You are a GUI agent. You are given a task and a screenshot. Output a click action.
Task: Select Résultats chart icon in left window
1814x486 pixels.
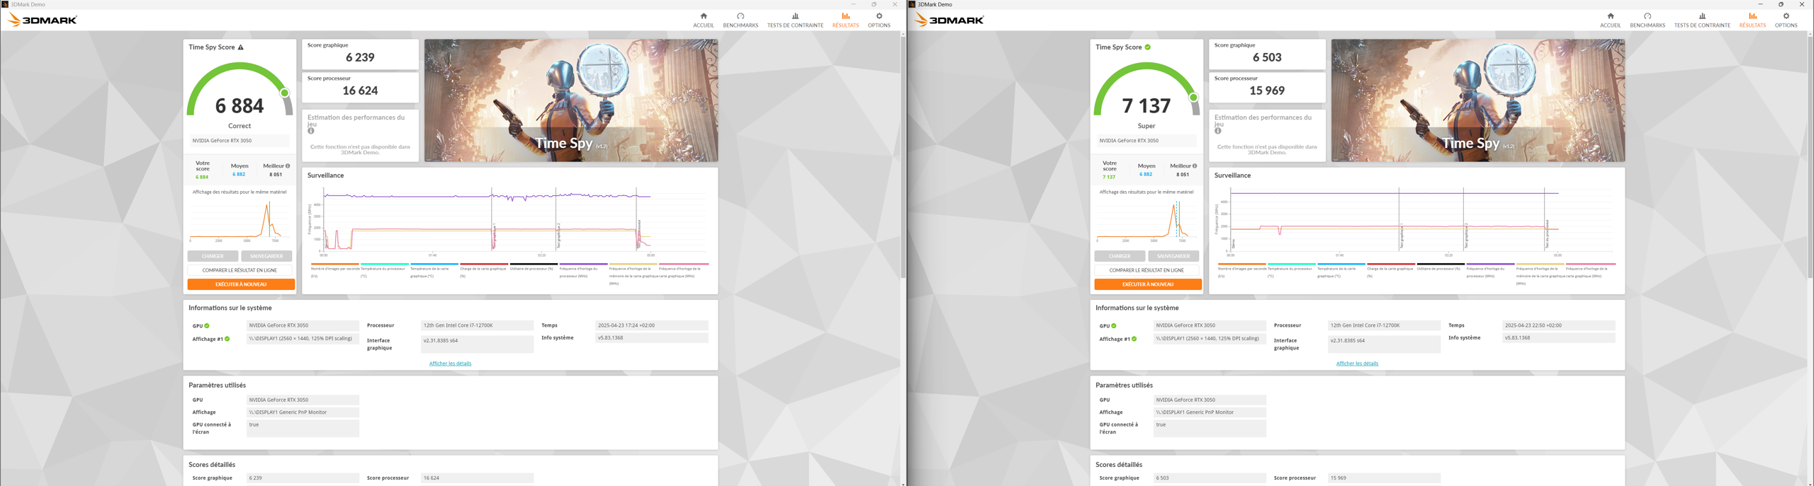845,16
